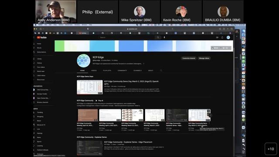Screen dimensions: 279x157
Task: Go to Home in YouTube sidebar
Action: point(39,44)
